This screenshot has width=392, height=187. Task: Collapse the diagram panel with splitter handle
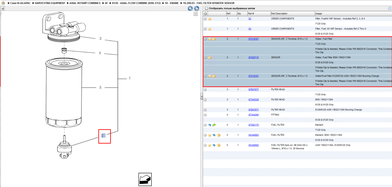click(x=201, y=96)
